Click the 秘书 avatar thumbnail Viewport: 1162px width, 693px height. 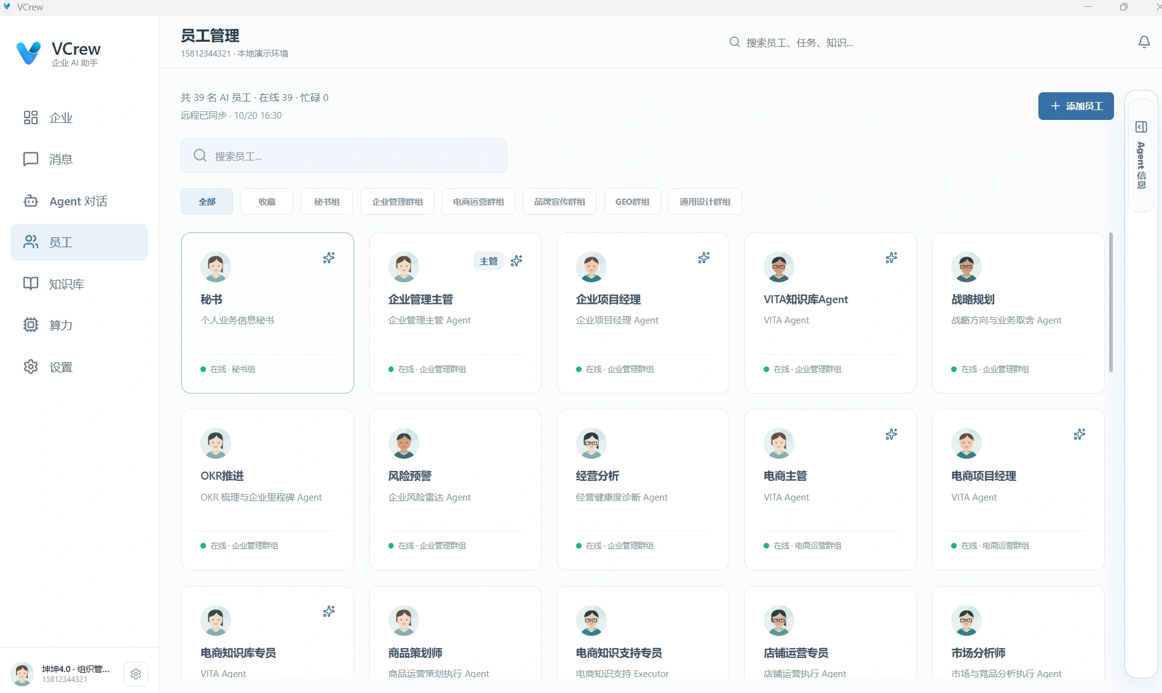coord(216,267)
